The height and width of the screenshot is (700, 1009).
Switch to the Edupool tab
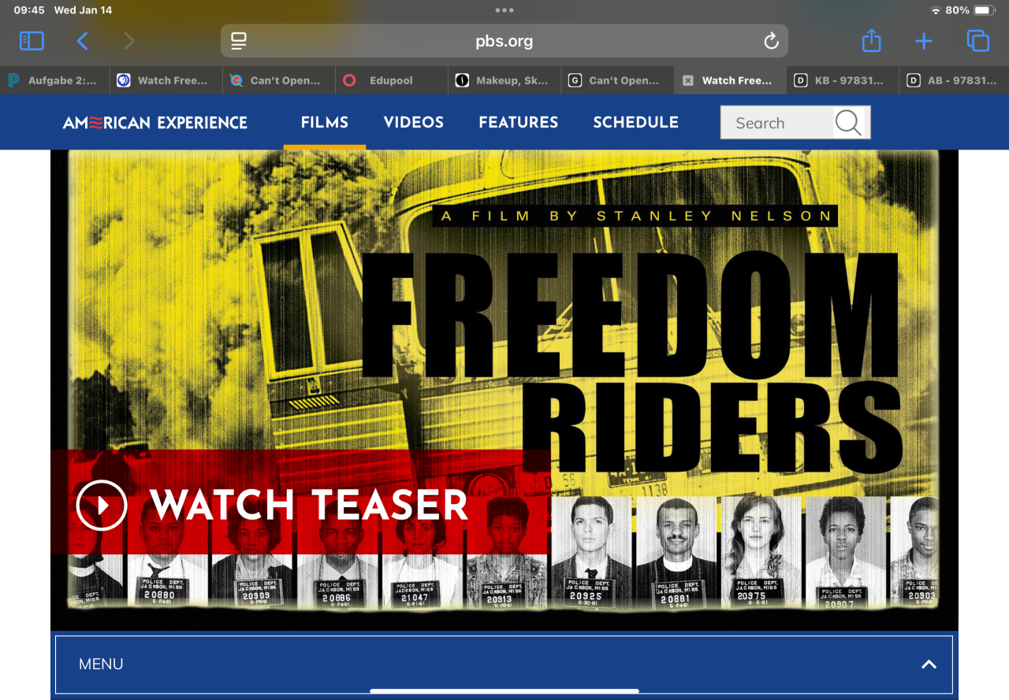(391, 80)
